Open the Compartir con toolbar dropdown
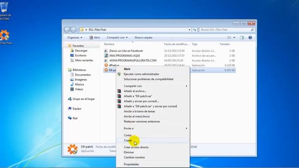The width and height of the screenshot is (299, 168). click(117, 37)
